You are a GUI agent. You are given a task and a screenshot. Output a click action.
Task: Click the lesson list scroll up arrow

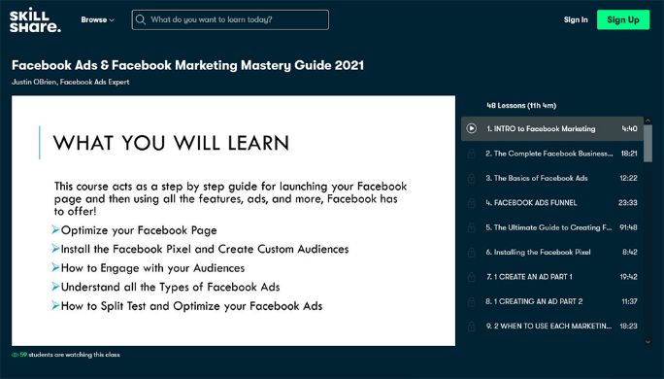[647, 121]
